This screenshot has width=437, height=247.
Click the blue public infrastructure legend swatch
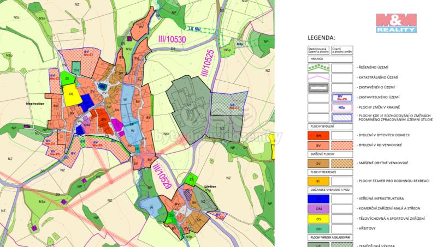pyautogui.click(x=318, y=199)
